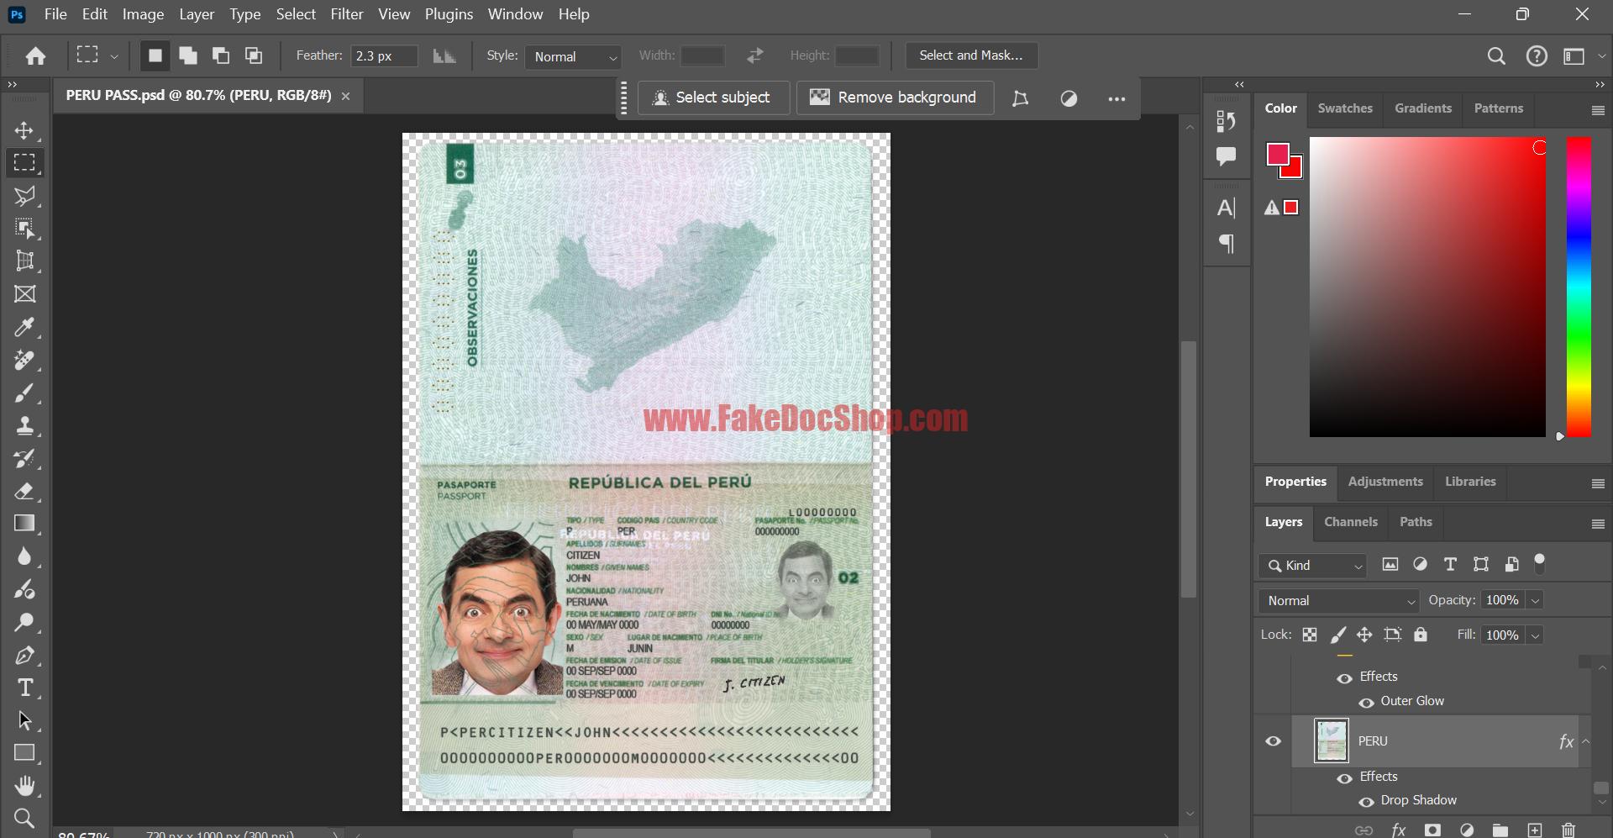Select the Pen tool
This screenshot has height=838, width=1613.
24,655
